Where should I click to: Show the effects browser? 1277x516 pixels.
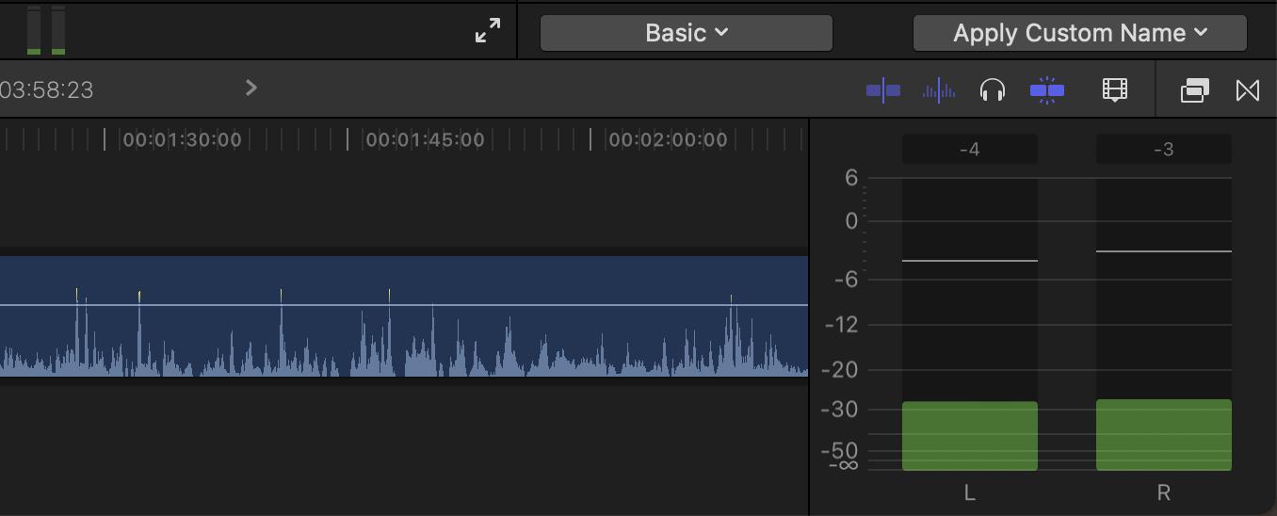pyautogui.click(x=1194, y=90)
